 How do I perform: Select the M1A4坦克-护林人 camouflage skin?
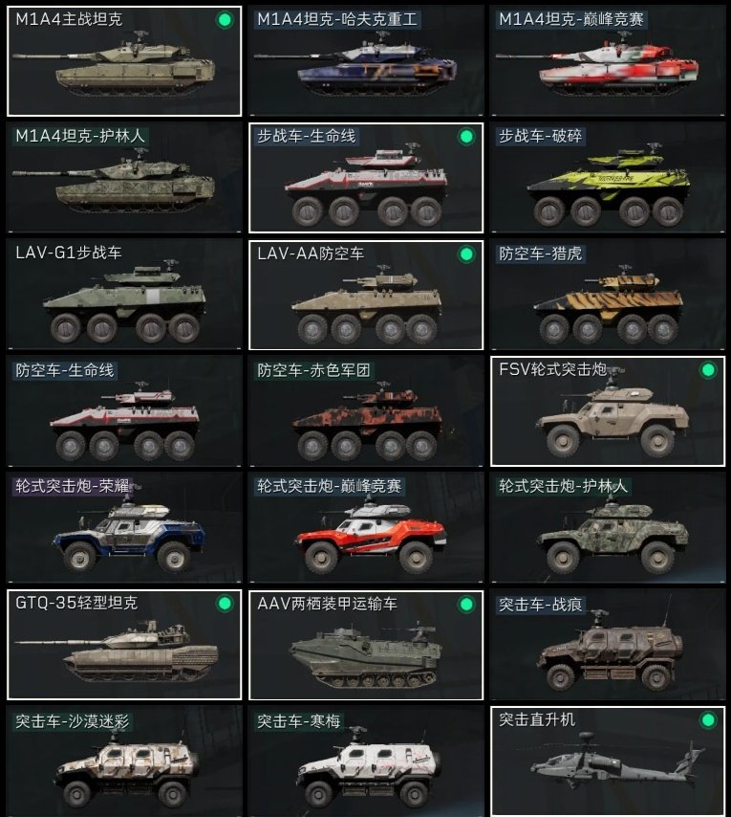click(124, 178)
